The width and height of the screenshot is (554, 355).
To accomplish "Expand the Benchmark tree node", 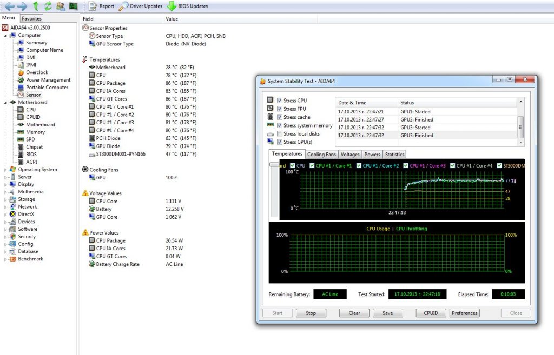I will 6,259.
